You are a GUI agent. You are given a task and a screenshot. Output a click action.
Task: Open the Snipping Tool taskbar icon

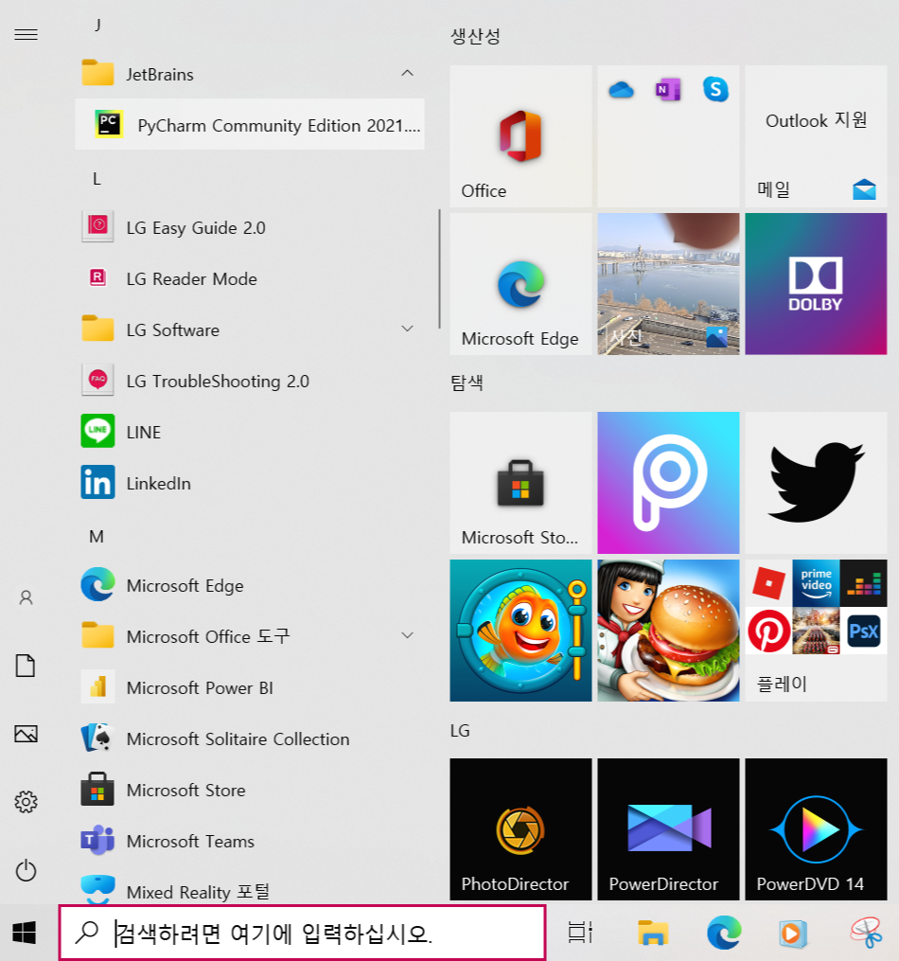(x=867, y=933)
